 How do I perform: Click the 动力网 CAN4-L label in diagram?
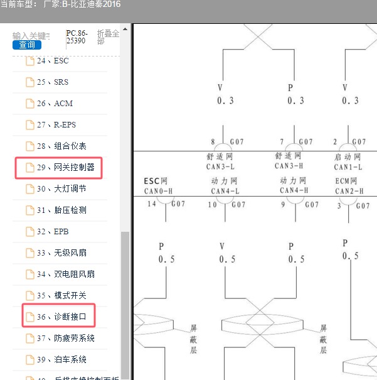[225, 186]
